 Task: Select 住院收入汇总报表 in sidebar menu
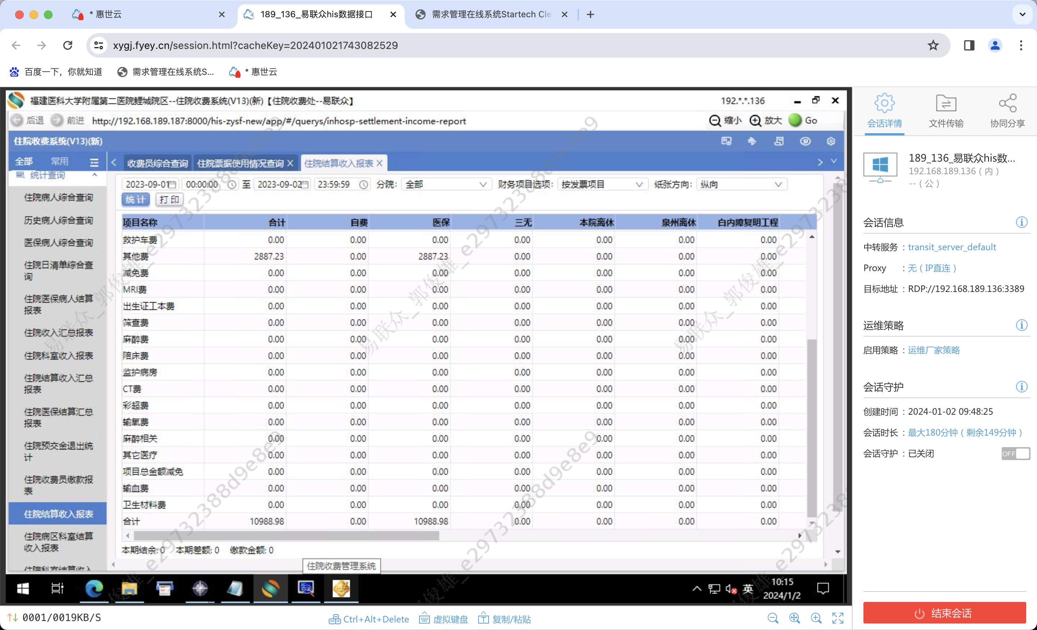point(58,333)
